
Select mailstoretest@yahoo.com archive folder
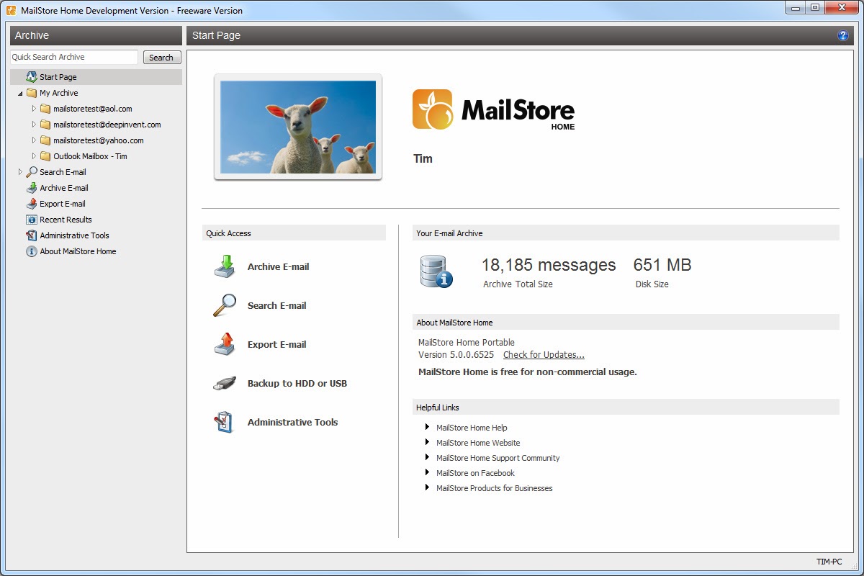coord(99,140)
